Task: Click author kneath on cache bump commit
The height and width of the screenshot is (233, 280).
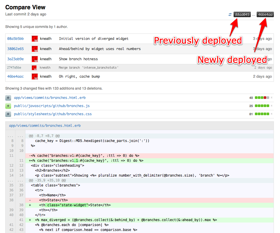Action: tap(46, 76)
